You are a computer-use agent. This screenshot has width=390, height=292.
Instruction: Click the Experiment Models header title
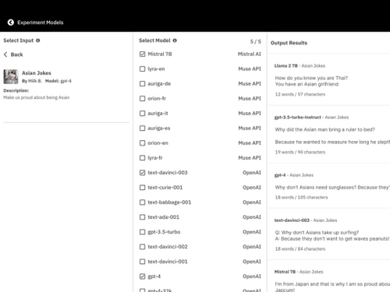pyautogui.click(x=41, y=23)
